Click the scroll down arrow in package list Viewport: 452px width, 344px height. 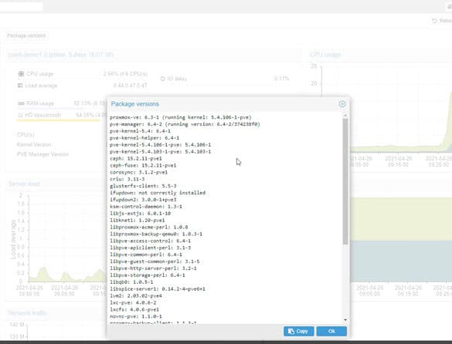345,320
